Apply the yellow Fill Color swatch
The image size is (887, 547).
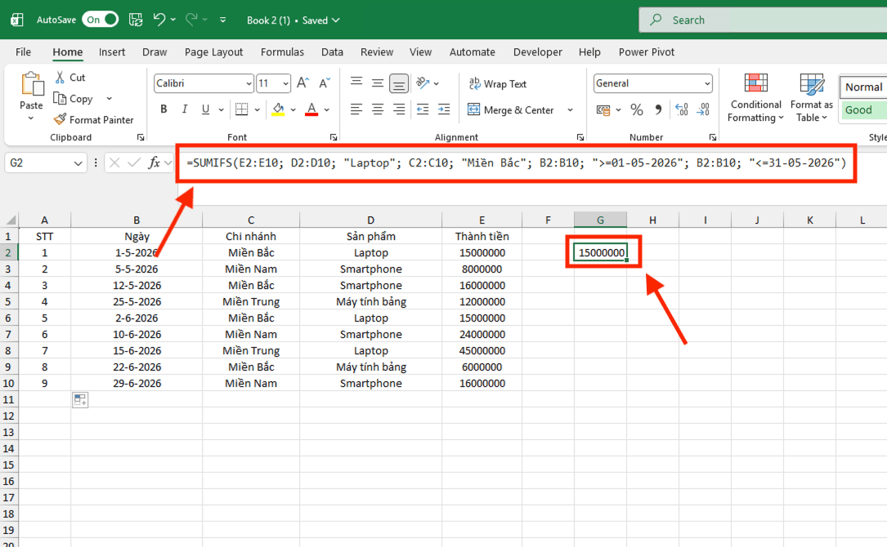[278, 109]
